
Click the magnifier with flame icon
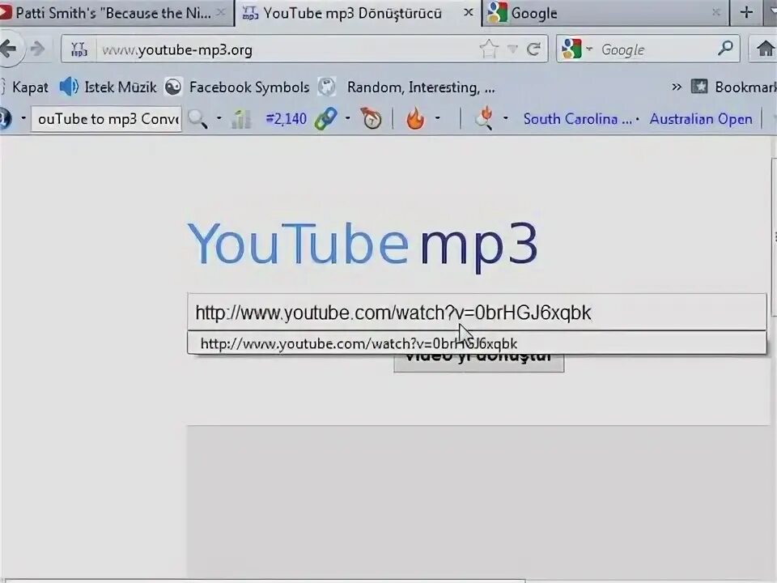(484, 118)
